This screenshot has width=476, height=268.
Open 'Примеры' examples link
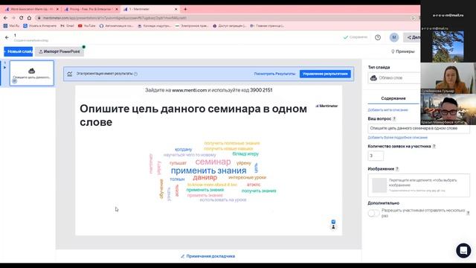[x=402, y=51]
